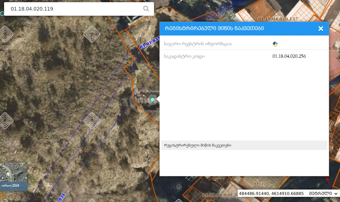
Task: Click the blue 01.01.834 line label
Action: click(x=149, y=43)
